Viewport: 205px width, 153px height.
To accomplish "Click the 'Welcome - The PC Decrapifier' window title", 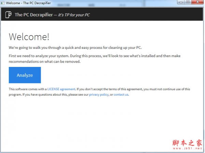I will click(x=28, y=3).
